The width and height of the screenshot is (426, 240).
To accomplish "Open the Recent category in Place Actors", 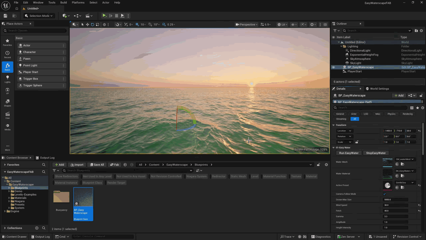I will click(7, 55).
